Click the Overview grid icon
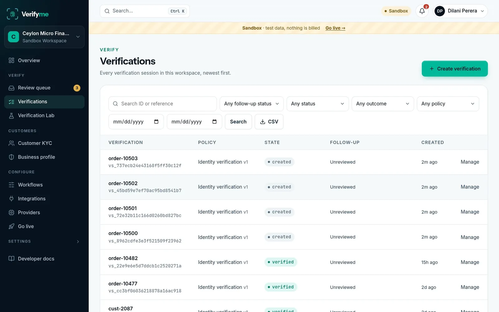499x312 pixels. tap(12, 60)
